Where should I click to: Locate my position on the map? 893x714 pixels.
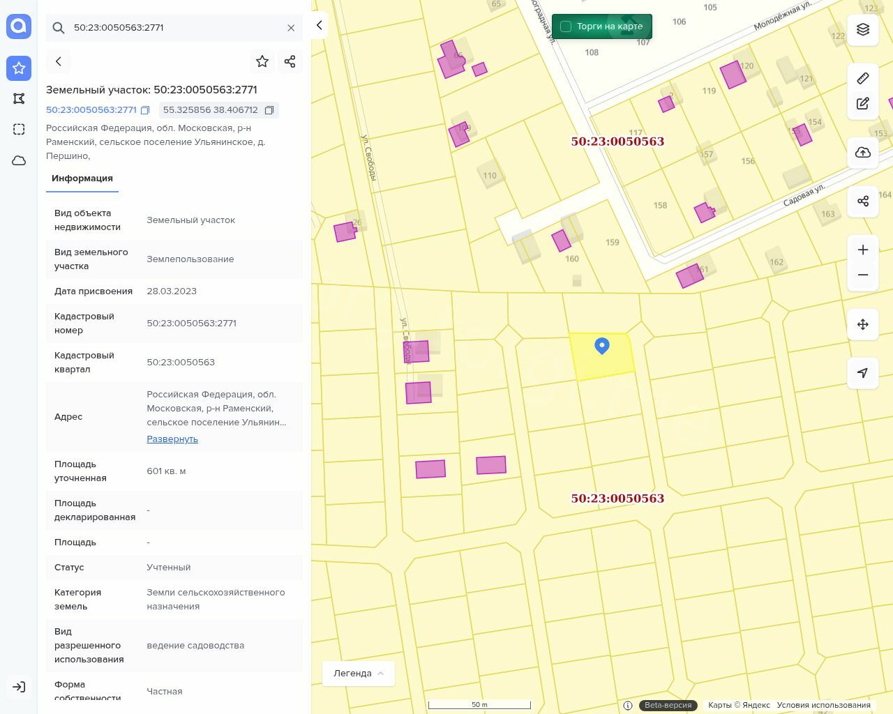863,373
